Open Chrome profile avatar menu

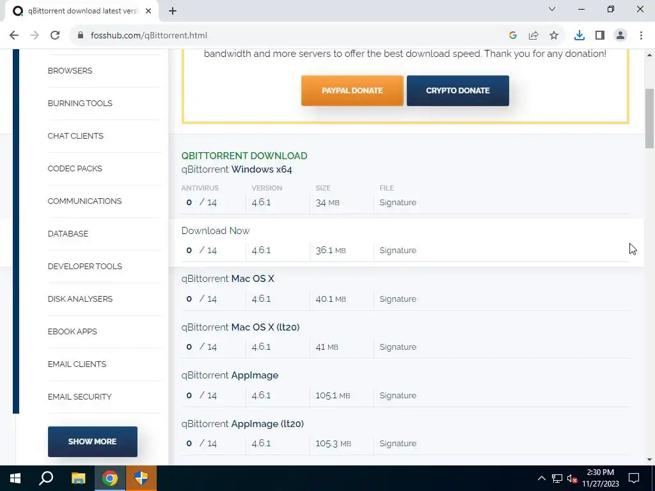pos(620,36)
